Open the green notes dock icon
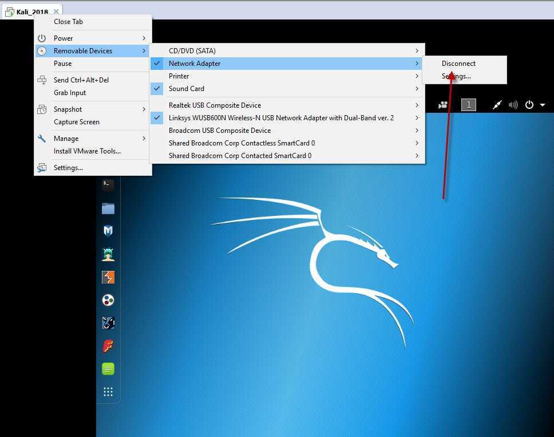Screen dimensions: 554x437 click(108, 369)
